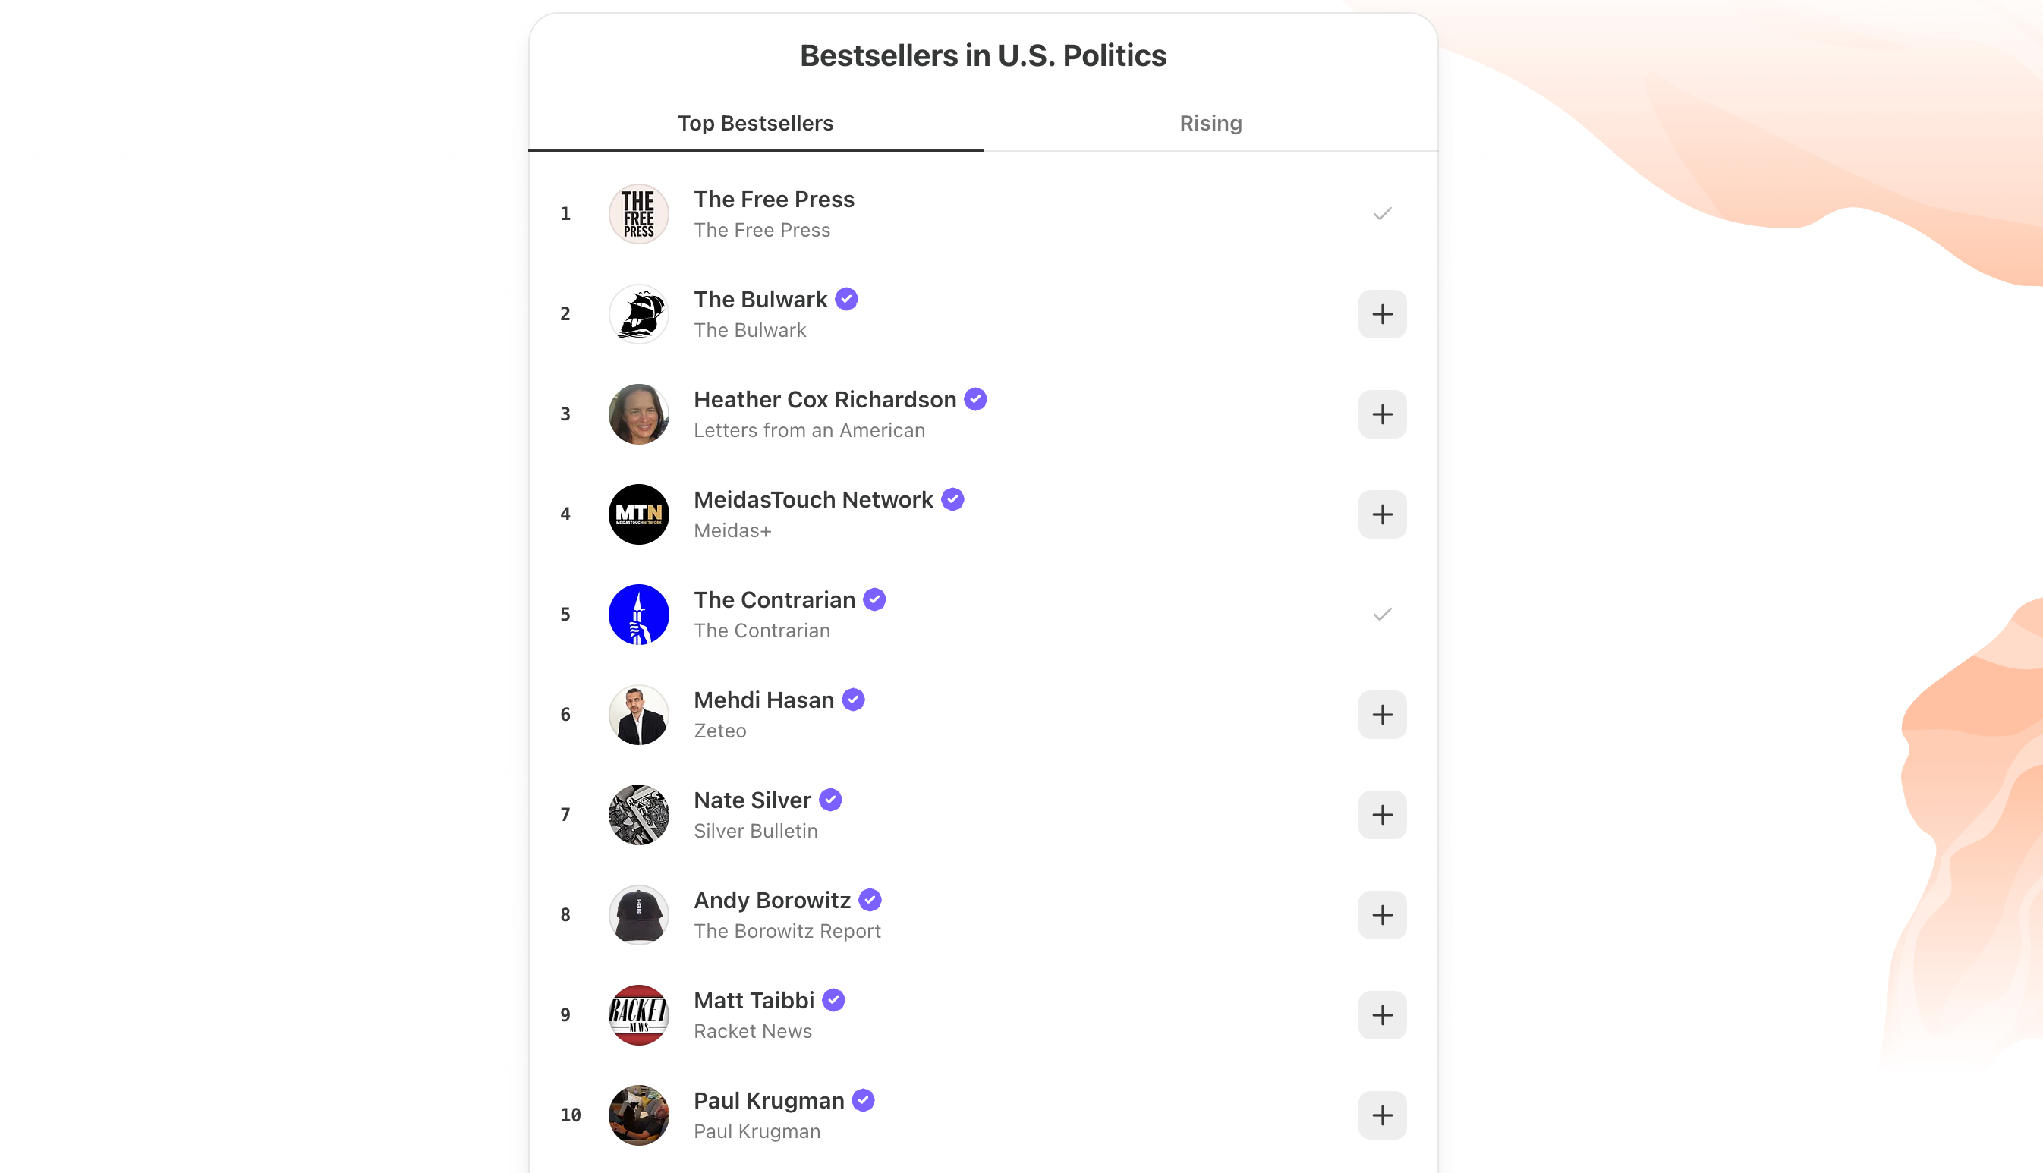Toggle subscribed checkmark for The Contrarian
The height and width of the screenshot is (1173, 2043).
[x=1381, y=615]
